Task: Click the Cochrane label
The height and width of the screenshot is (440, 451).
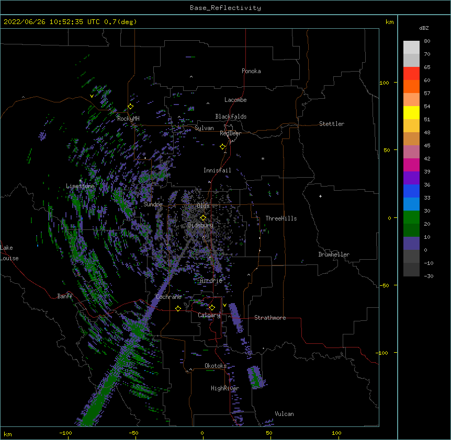Action: point(168,297)
